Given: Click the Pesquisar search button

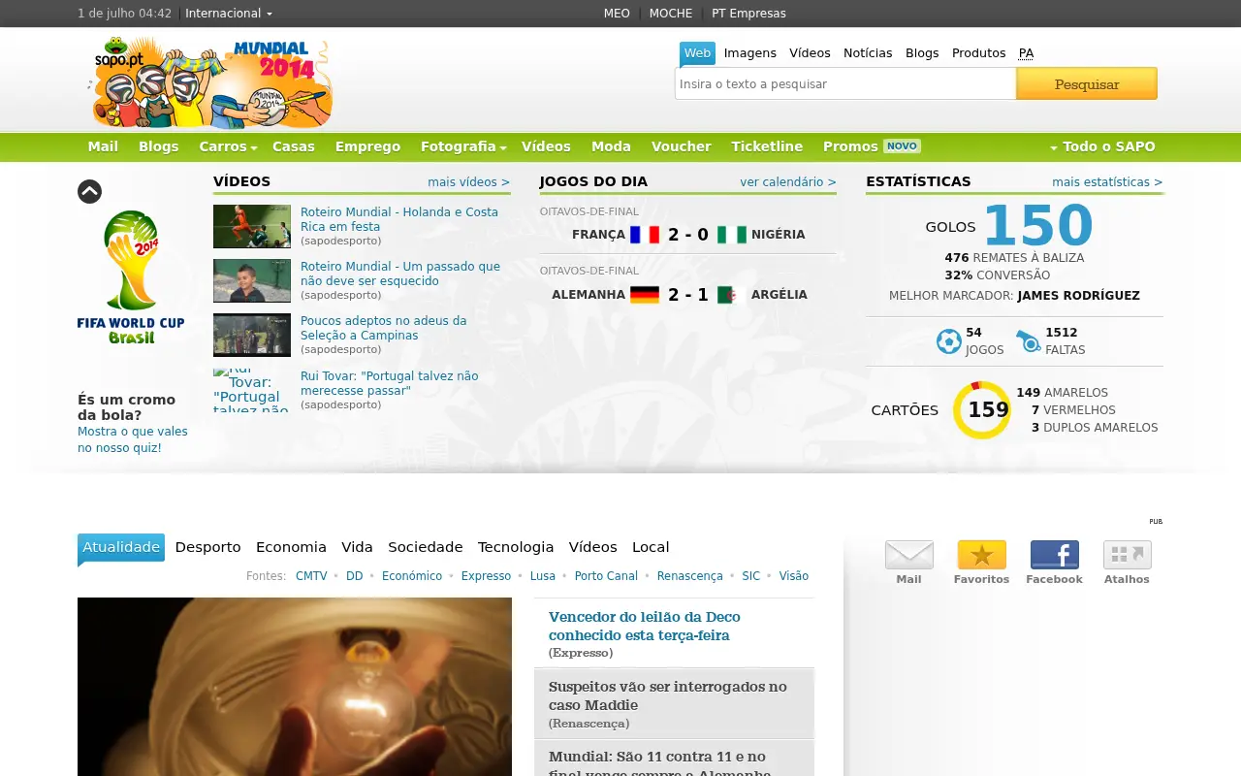Looking at the screenshot, I should [x=1087, y=83].
